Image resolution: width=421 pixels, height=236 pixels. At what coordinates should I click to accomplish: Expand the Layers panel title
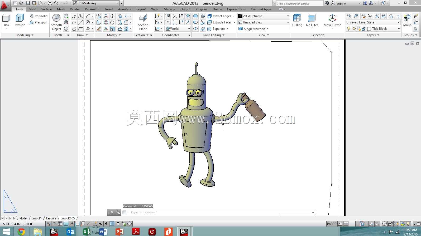tap(373, 35)
